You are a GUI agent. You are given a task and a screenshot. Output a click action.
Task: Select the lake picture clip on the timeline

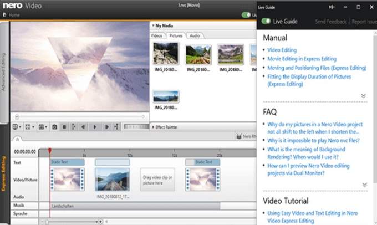point(113,180)
